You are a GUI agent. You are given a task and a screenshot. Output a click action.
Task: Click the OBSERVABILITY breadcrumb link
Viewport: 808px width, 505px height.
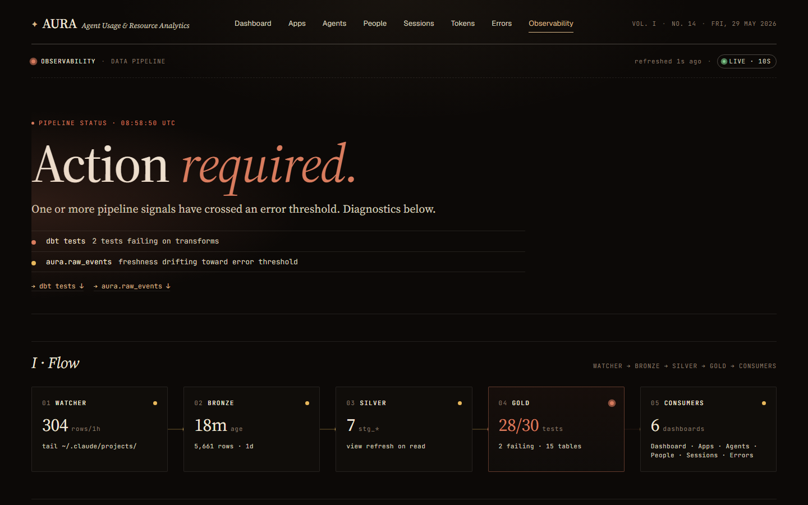[68, 61]
